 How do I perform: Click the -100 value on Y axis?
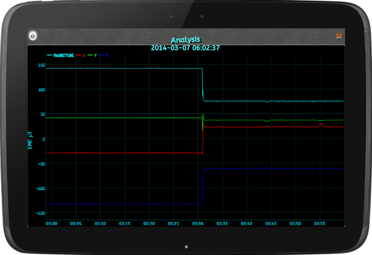41,188
